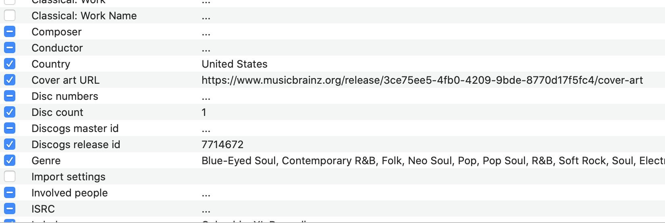Image resolution: width=665 pixels, height=223 pixels.
Task: Click the Disc count value field
Action: click(x=204, y=112)
